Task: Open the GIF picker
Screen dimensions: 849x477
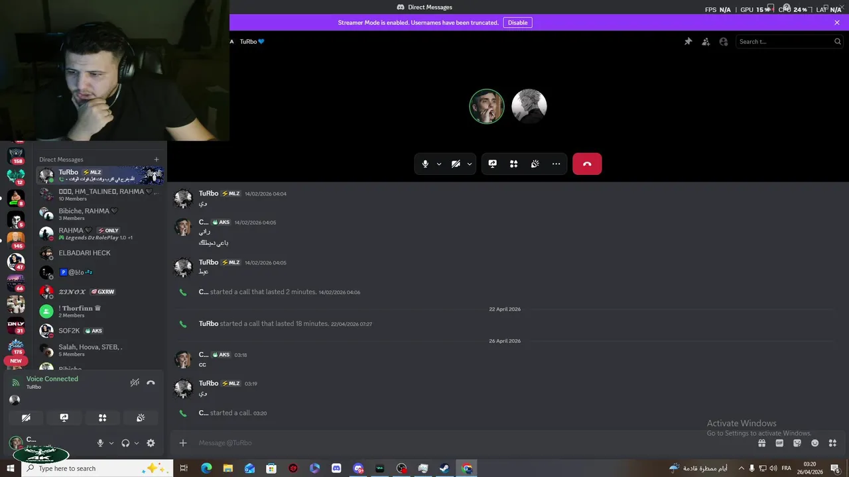Action: [x=779, y=443]
